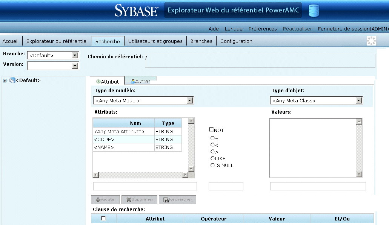Click the Opérateur clause column header
Screen dimensions: 389x225
click(214, 219)
